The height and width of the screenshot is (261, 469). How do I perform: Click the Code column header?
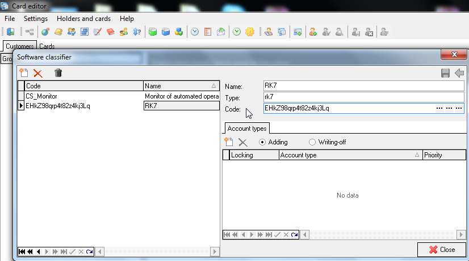[x=84, y=86]
